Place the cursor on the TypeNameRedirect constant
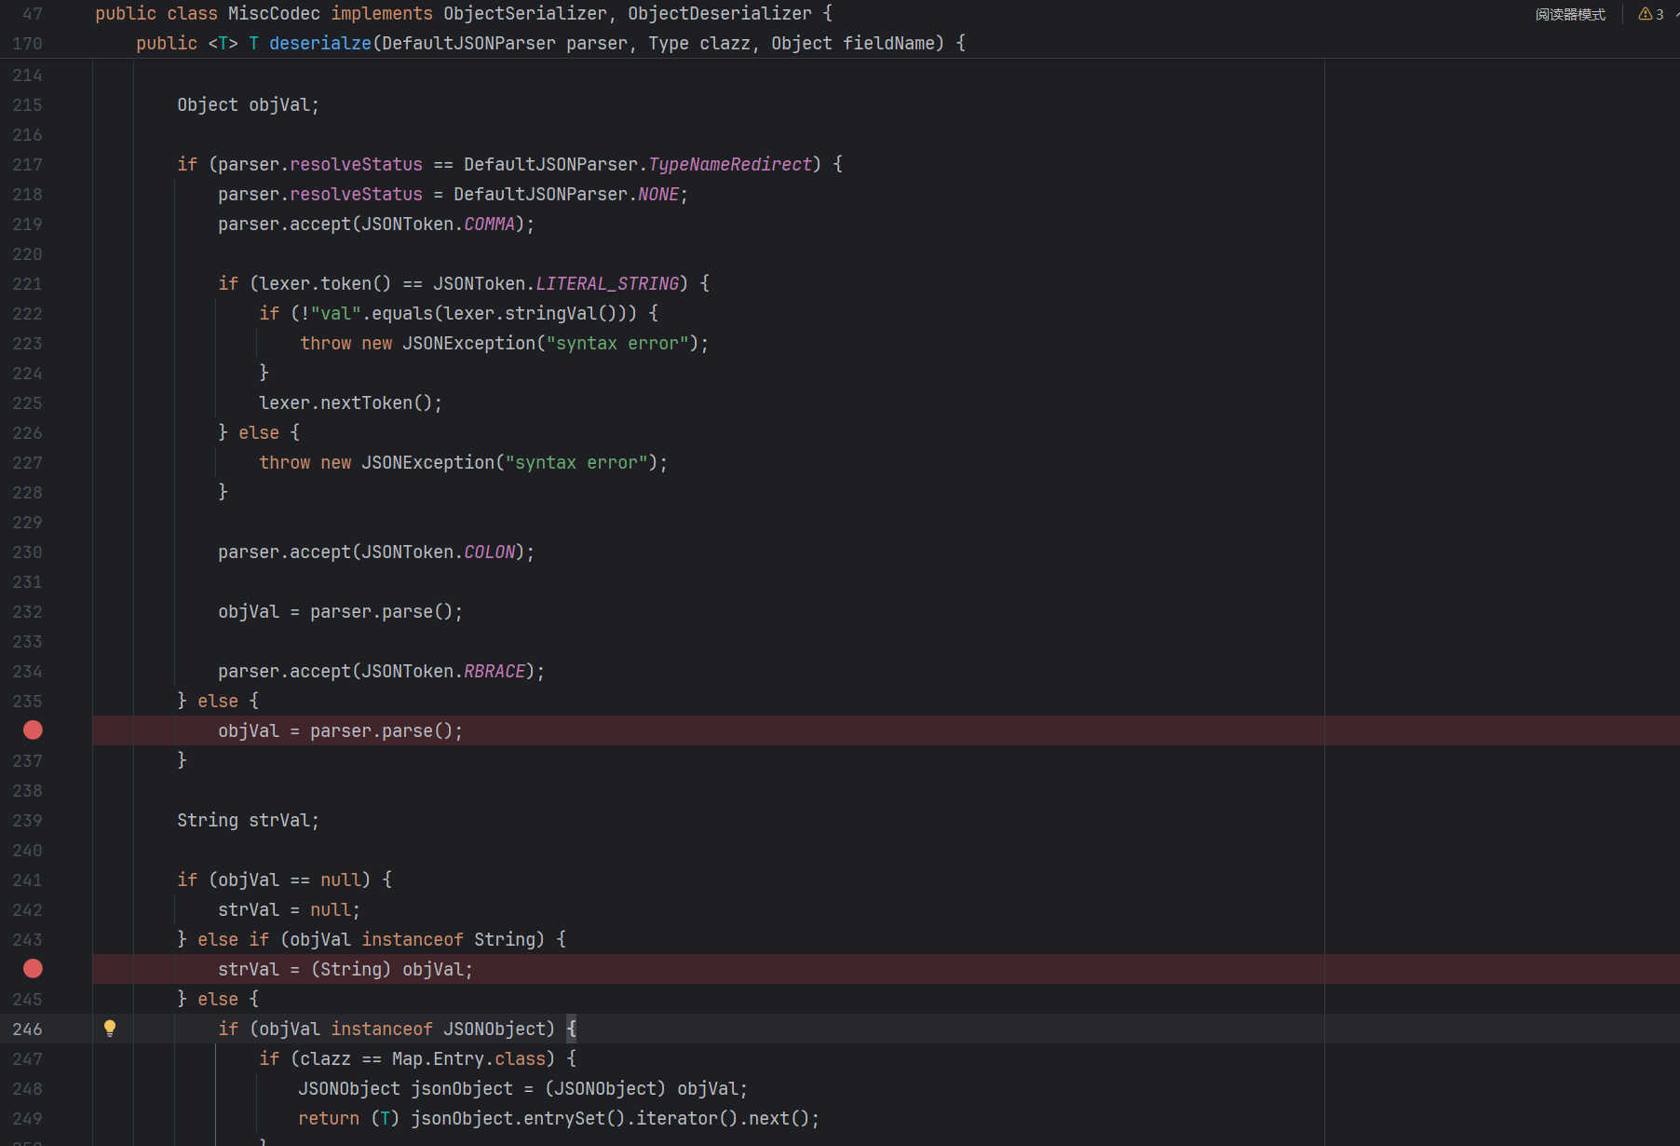The width and height of the screenshot is (1680, 1146). (x=729, y=165)
